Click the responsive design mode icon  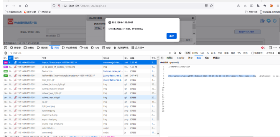[270, 47]
